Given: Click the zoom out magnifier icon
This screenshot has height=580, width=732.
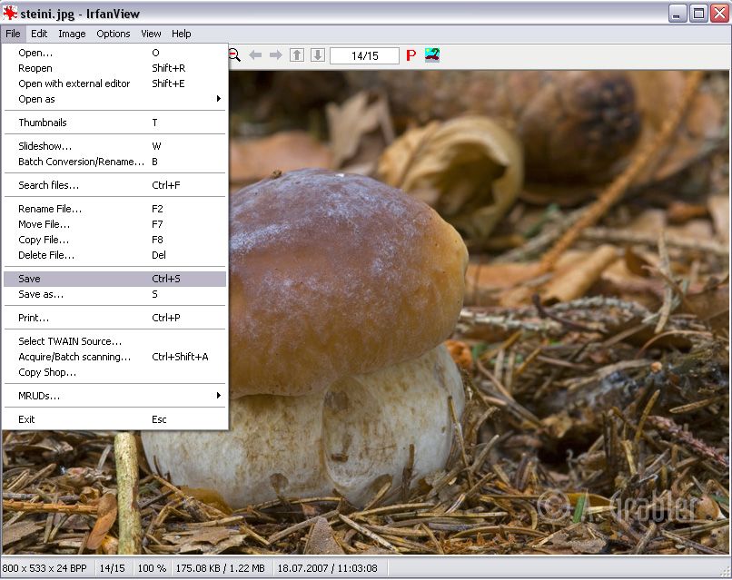Looking at the screenshot, I should coord(234,55).
